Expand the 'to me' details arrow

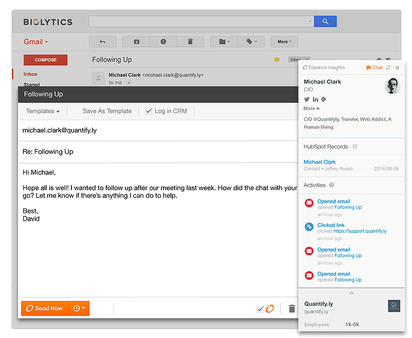[129, 83]
